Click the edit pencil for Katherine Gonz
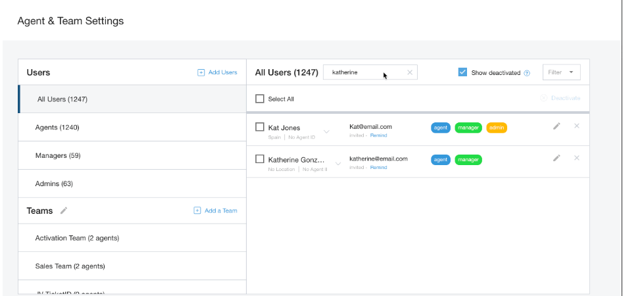Viewport: 642px width, 296px height. [556, 158]
